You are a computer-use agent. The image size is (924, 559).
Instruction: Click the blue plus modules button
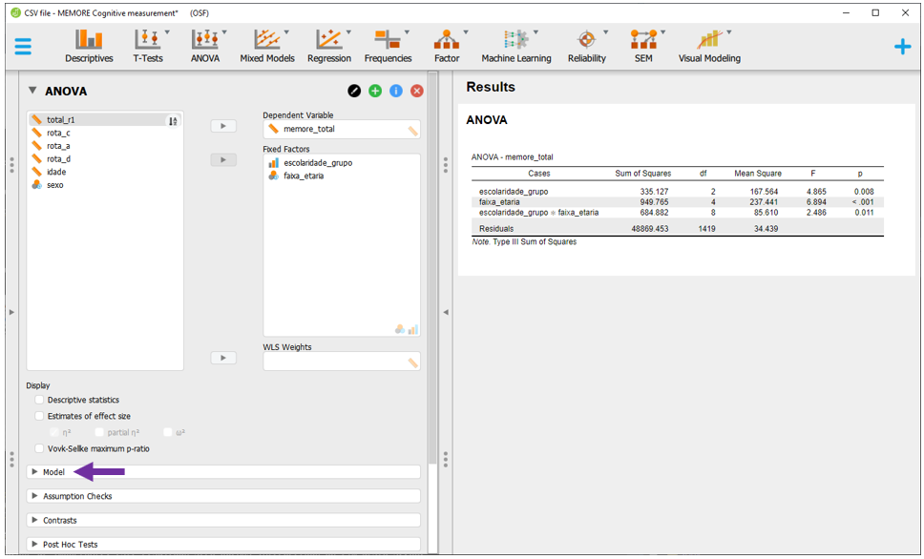[x=902, y=47]
